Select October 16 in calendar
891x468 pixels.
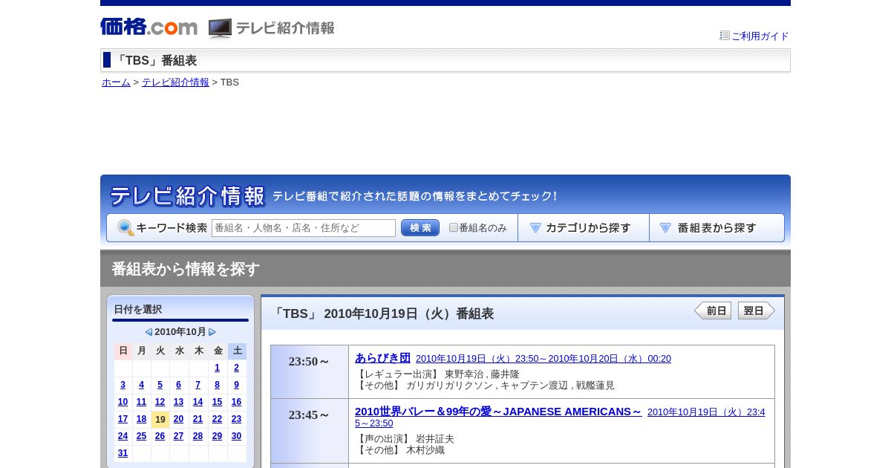[236, 402]
